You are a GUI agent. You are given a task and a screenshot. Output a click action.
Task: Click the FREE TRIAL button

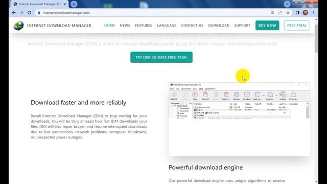(297, 26)
